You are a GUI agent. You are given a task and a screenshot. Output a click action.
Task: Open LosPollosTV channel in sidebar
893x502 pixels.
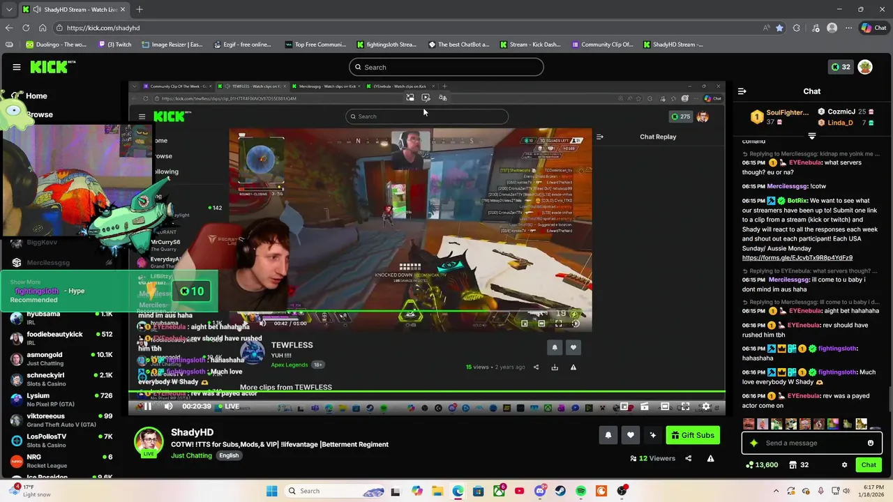(61, 440)
